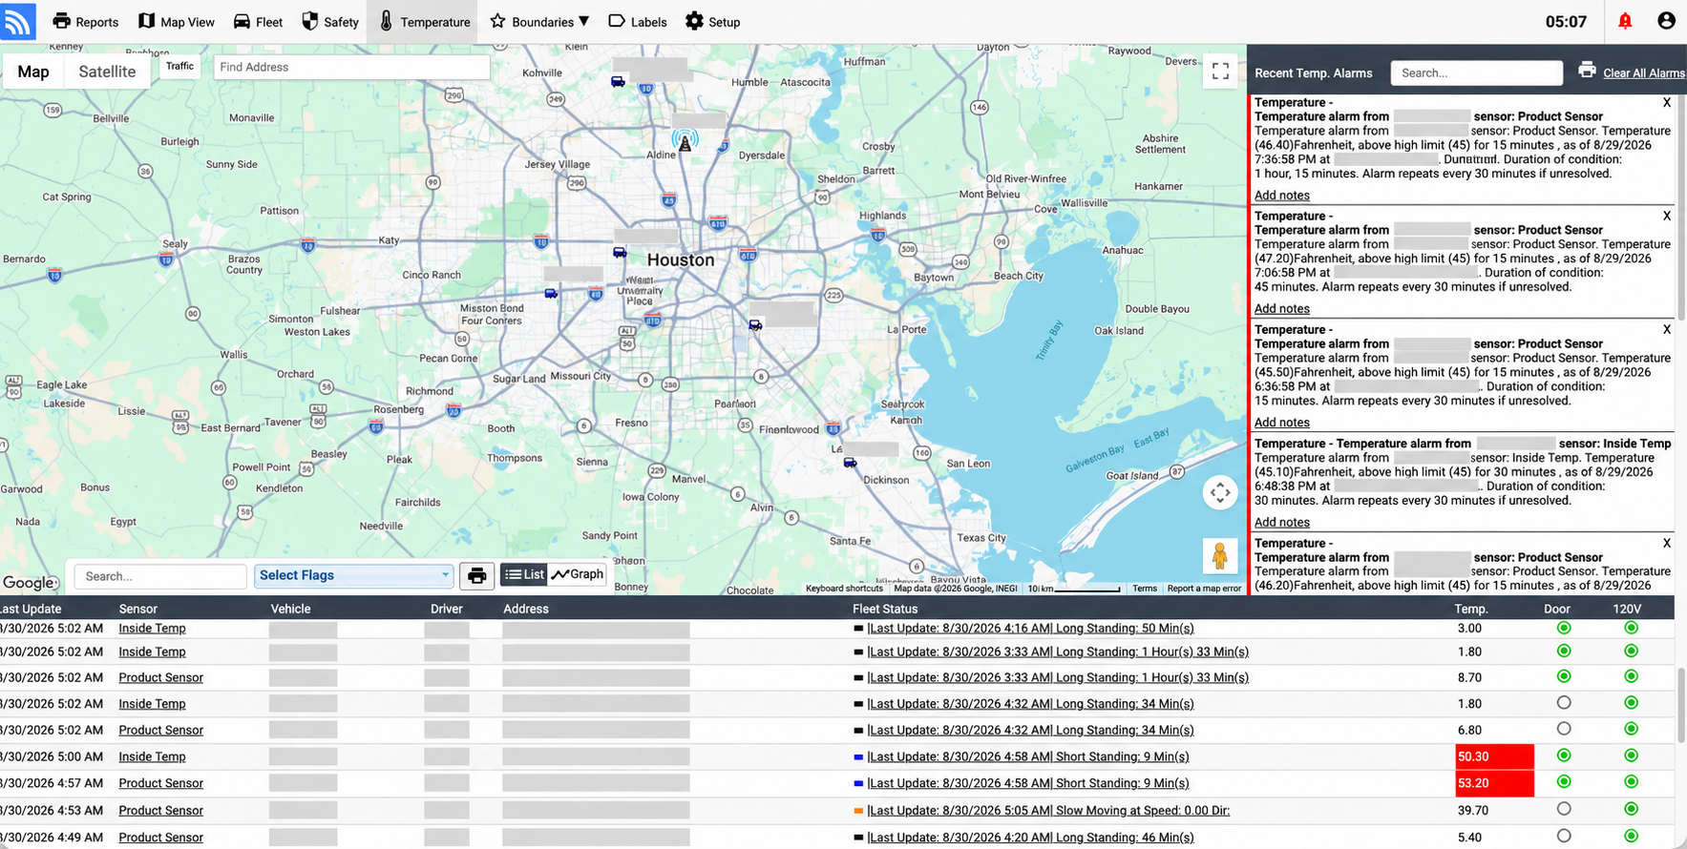The height and width of the screenshot is (849, 1687).
Task: Click Recent Temp. Alarms search field
Action: coord(1476,72)
